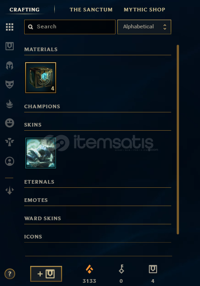Select the Teamfight Tactics loot filter icon

[10, 191]
